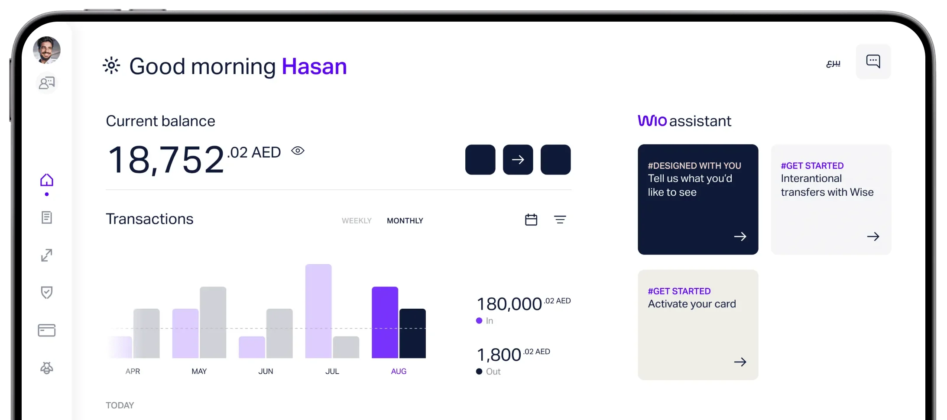Switch transactions view to Weekly

coord(357,221)
